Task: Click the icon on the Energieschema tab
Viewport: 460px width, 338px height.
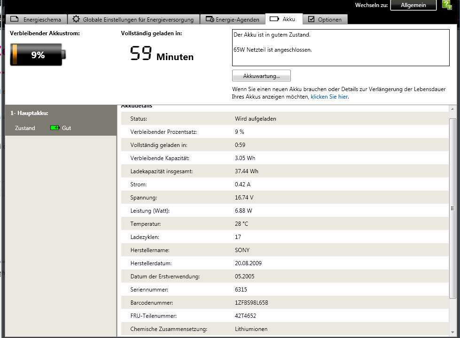Action: pos(15,19)
